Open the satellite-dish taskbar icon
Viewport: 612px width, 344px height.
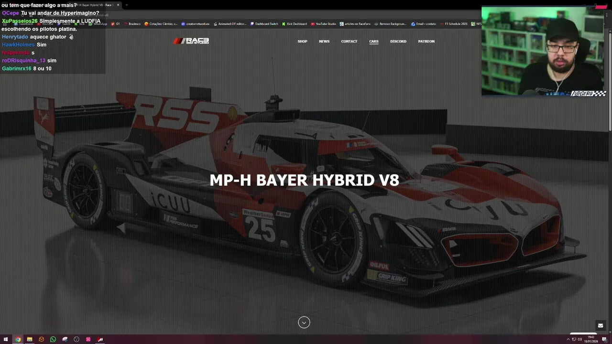pyautogui.click(x=65, y=339)
